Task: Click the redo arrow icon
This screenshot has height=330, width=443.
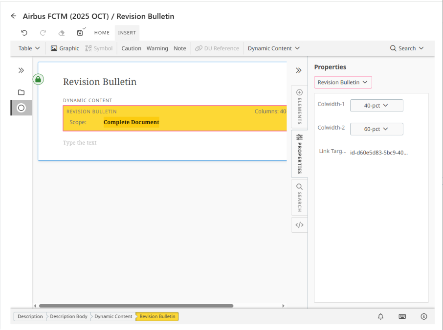Action: pyautogui.click(x=43, y=33)
